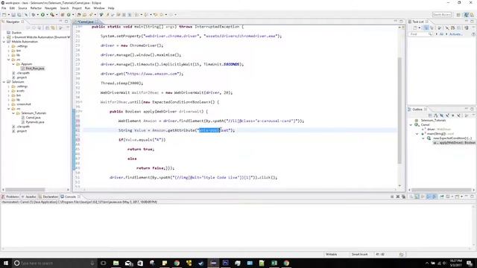Click the Navigator Forward arrow icon
The image size is (477, 268).
34,28
